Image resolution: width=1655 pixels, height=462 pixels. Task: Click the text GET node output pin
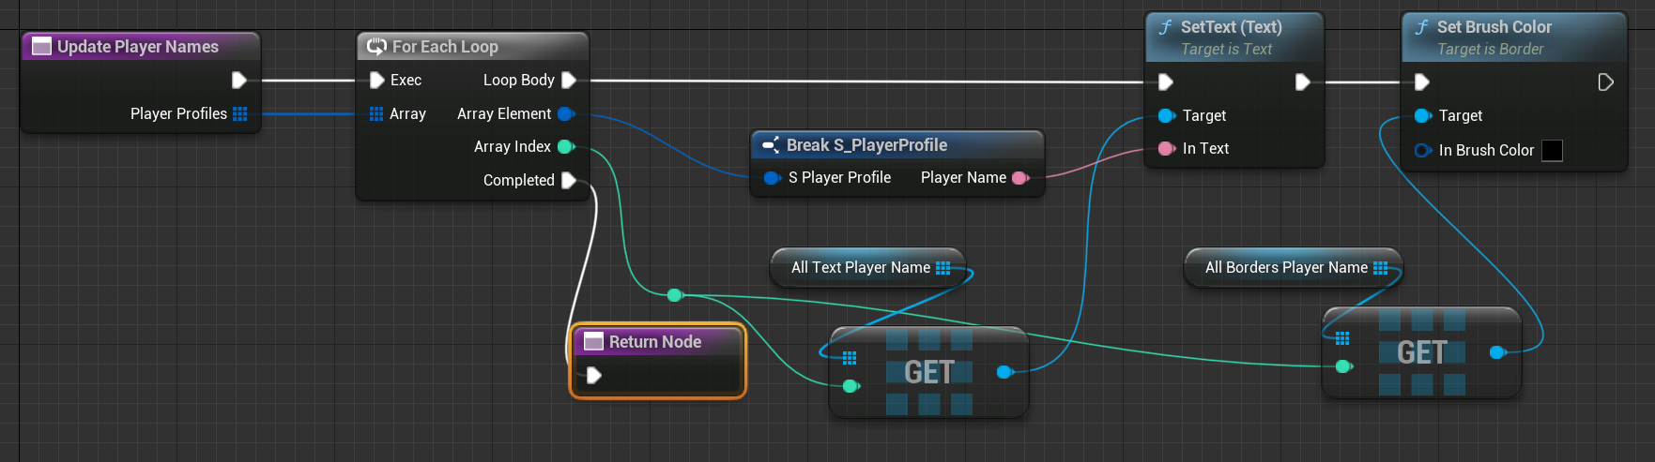[1004, 372]
